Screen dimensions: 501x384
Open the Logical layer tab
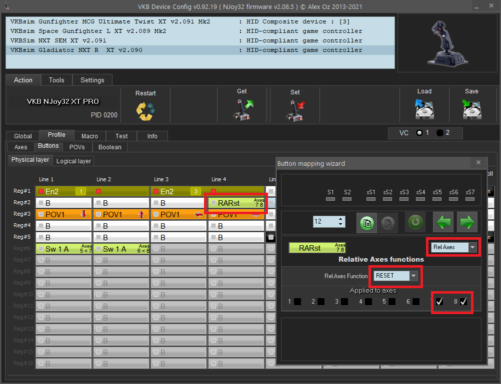pos(73,161)
